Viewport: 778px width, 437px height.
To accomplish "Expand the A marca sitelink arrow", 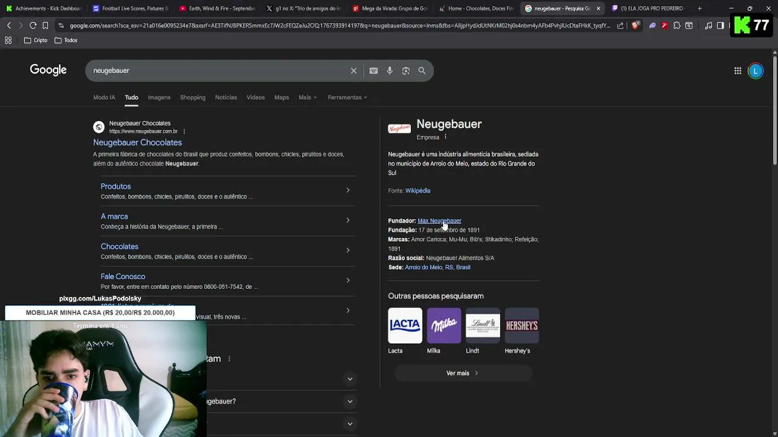I will 348,220.
